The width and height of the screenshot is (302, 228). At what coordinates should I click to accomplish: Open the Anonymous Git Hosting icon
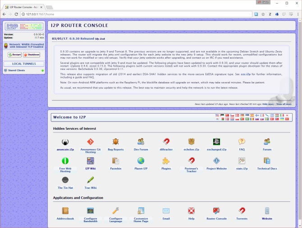[x=90, y=141]
